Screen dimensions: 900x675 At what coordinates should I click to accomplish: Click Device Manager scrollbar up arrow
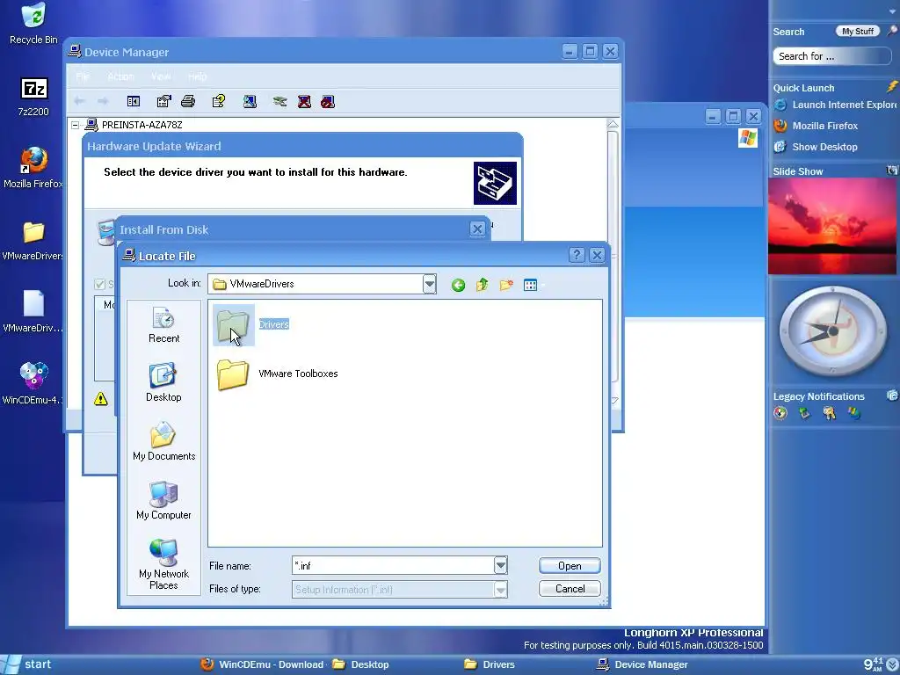click(x=613, y=124)
